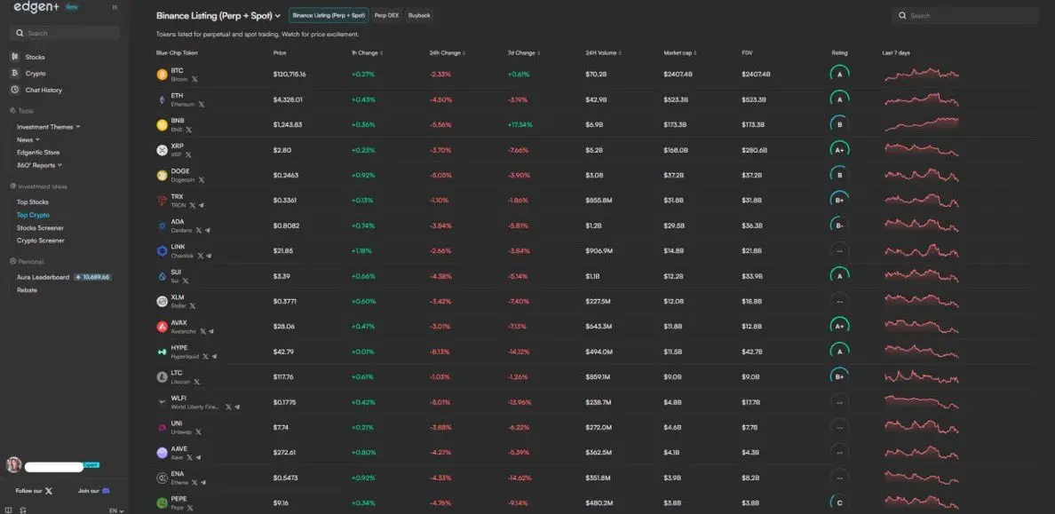Open Edgentic Store
Viewport: 1055px width, 514px height.
pos(37,152)
